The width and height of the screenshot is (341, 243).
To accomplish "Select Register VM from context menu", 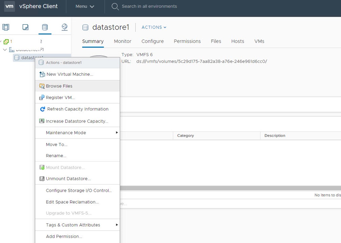I will coord(60,98).
